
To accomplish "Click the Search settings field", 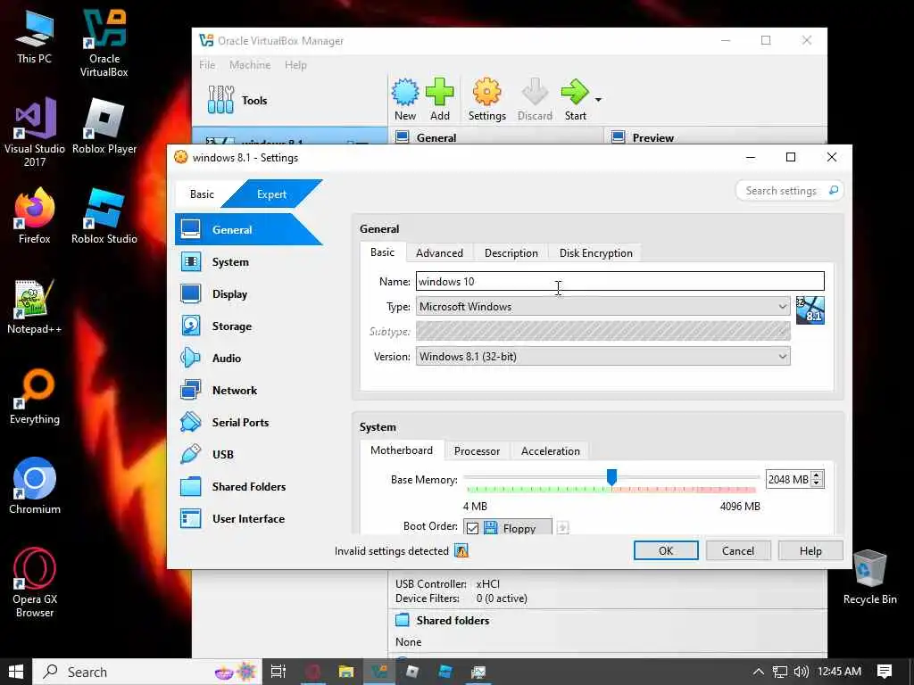I will [789, 191].
